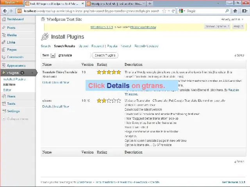
Task: Click the Posts pin icon
Action: [x=4, y=28]
